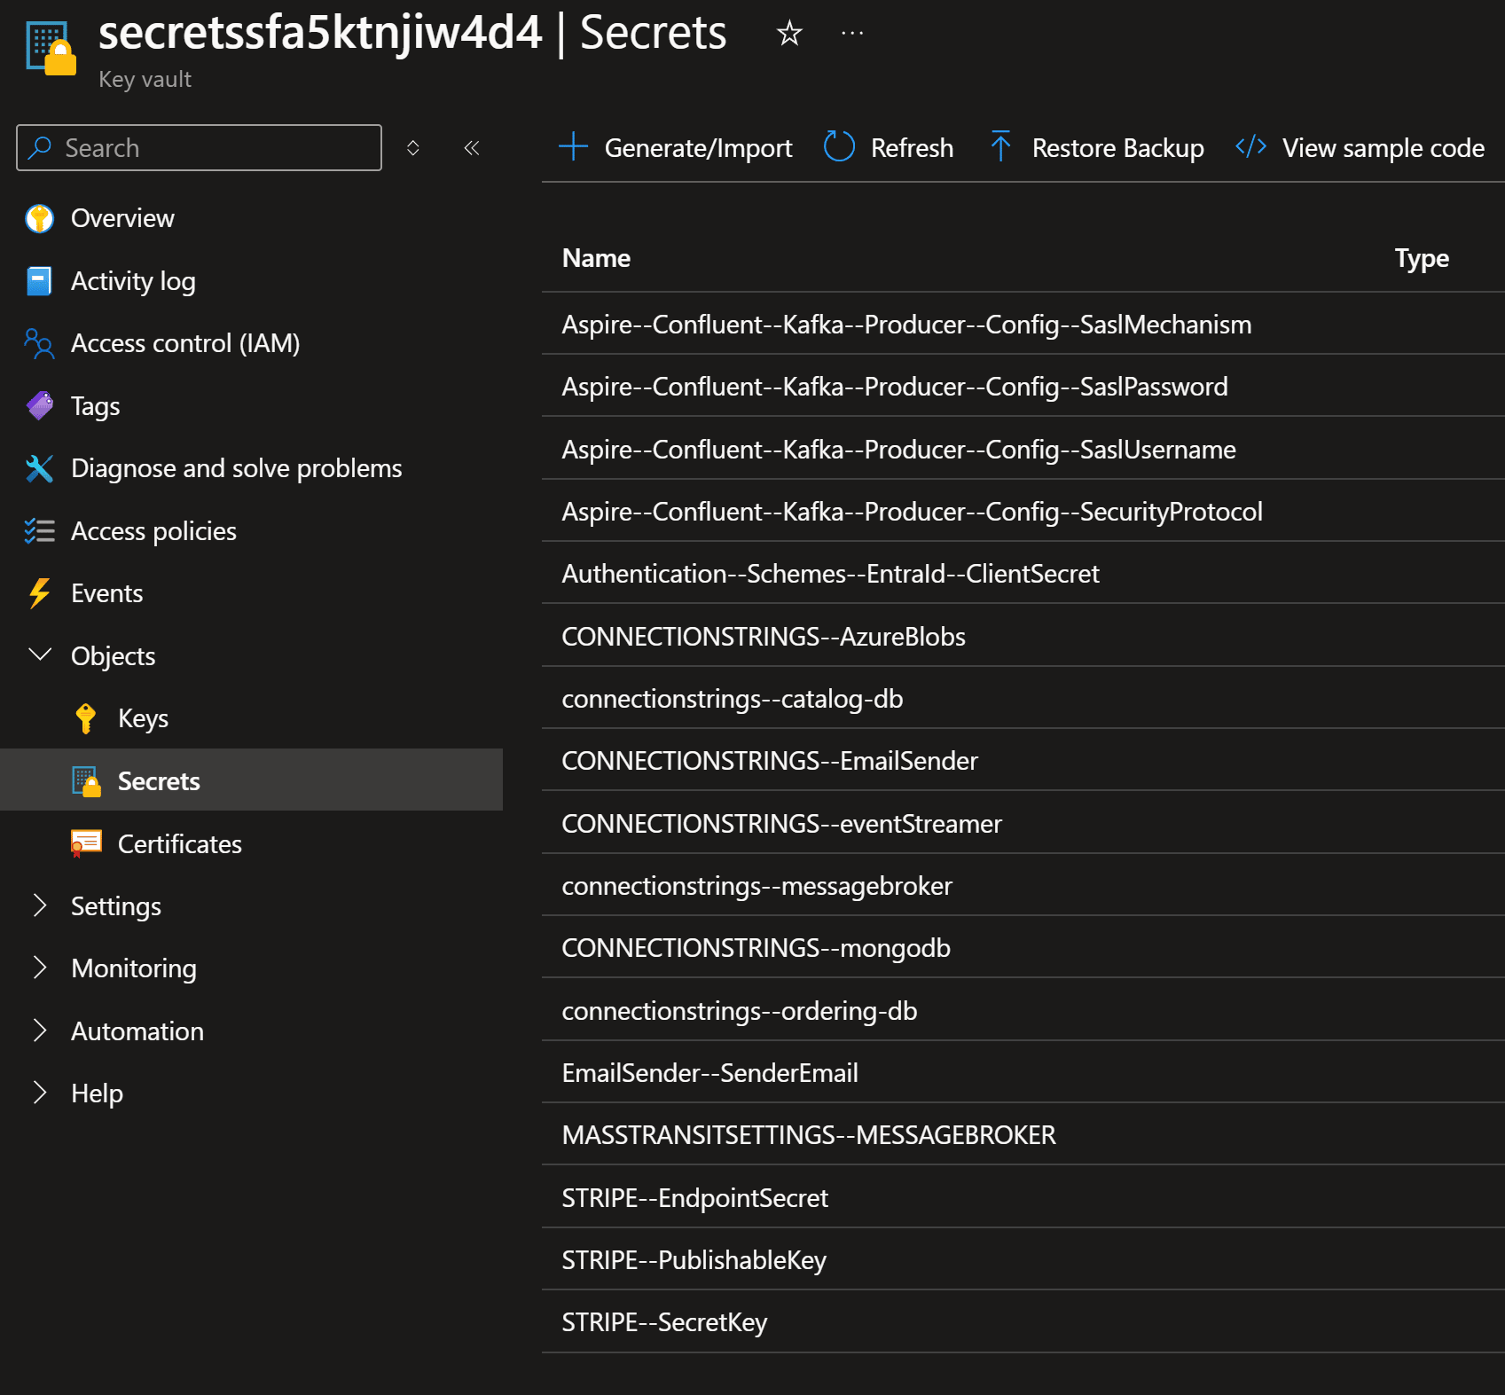Collapse the Objects section
The image size is (1505, 1395).
39,655
